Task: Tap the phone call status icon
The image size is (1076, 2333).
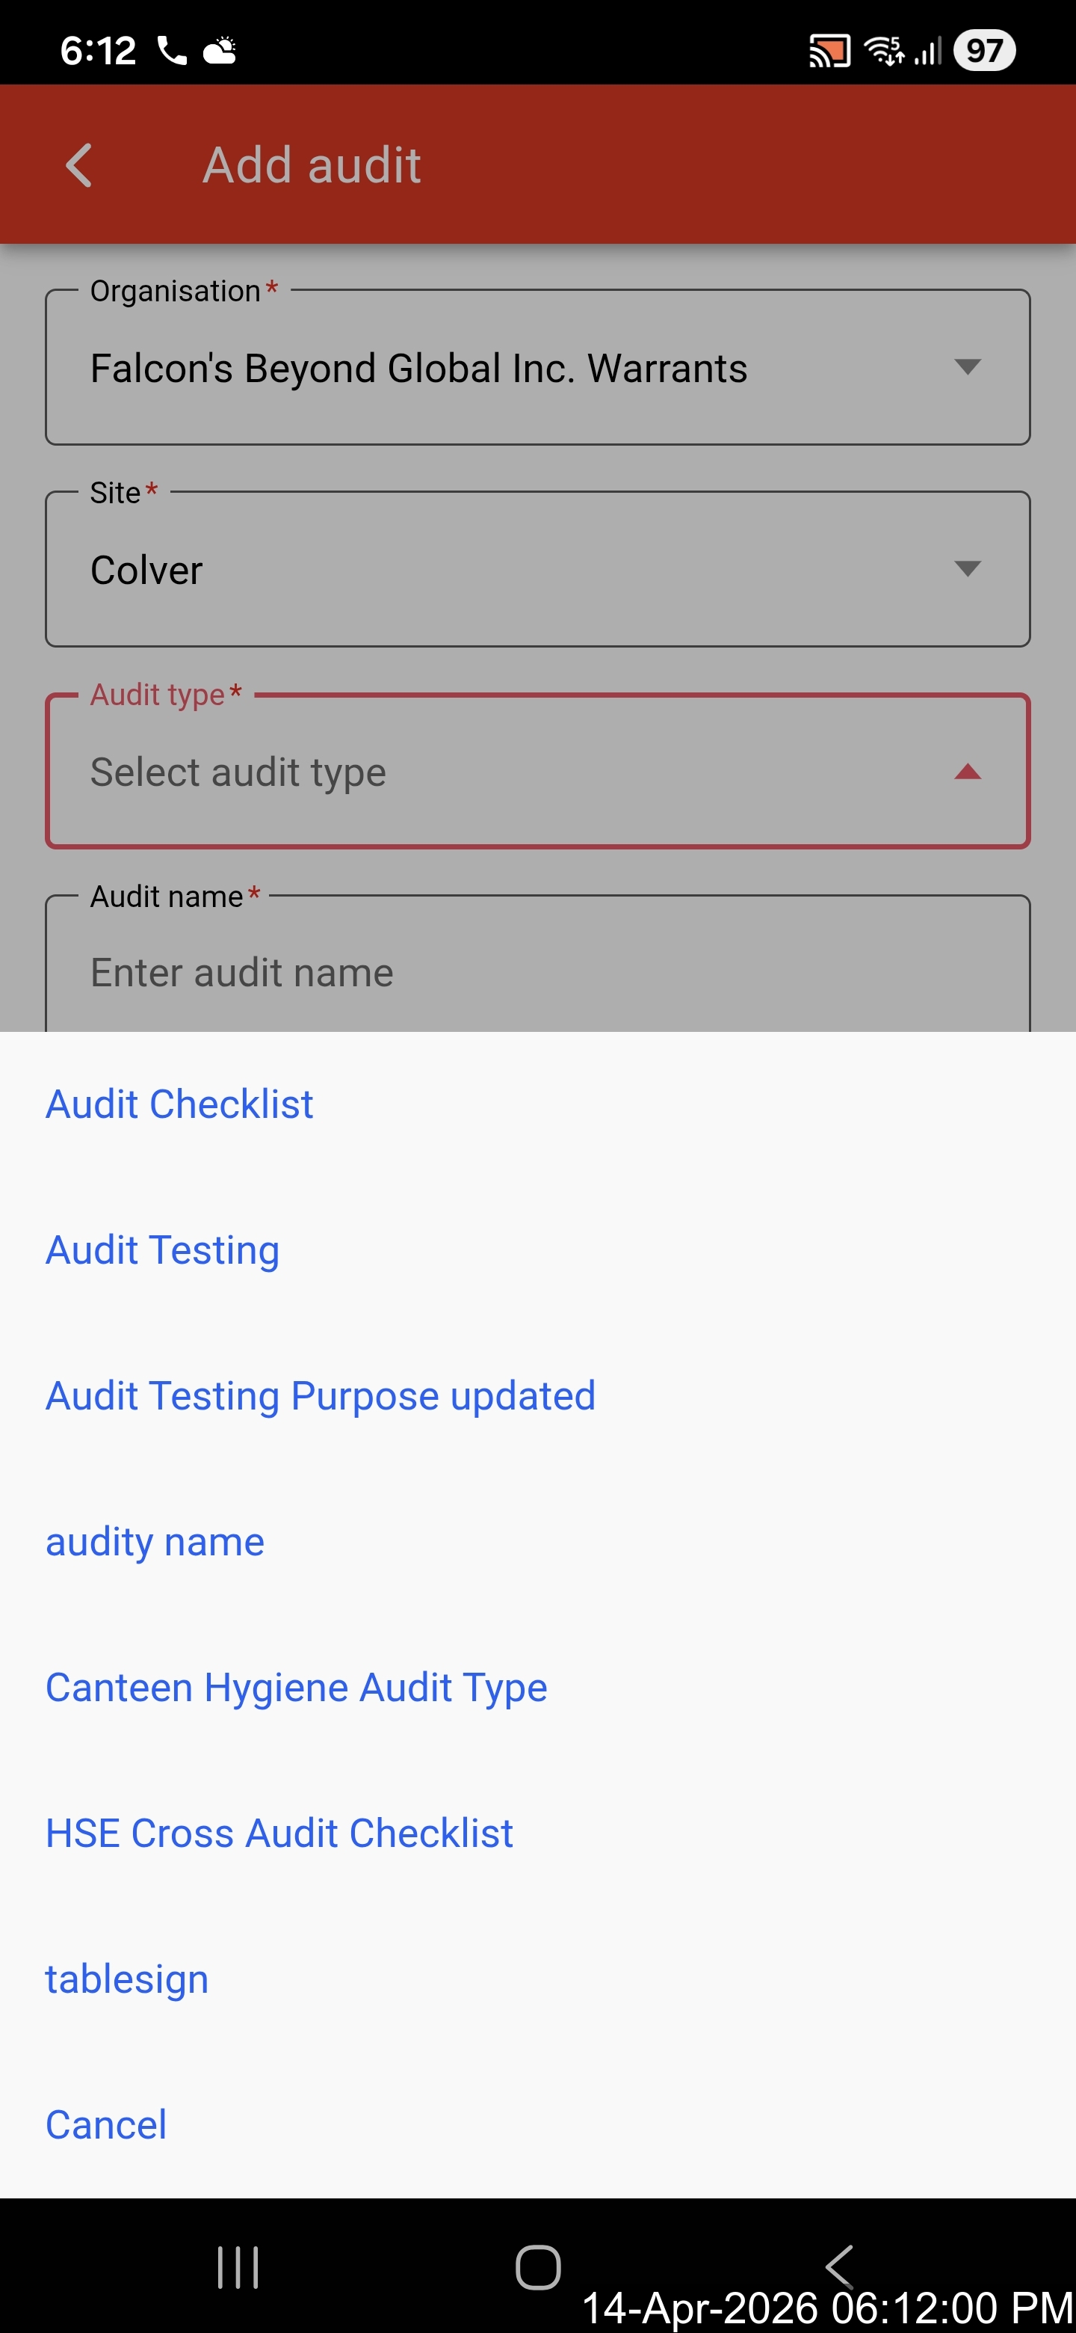Action: click(171, 51)
